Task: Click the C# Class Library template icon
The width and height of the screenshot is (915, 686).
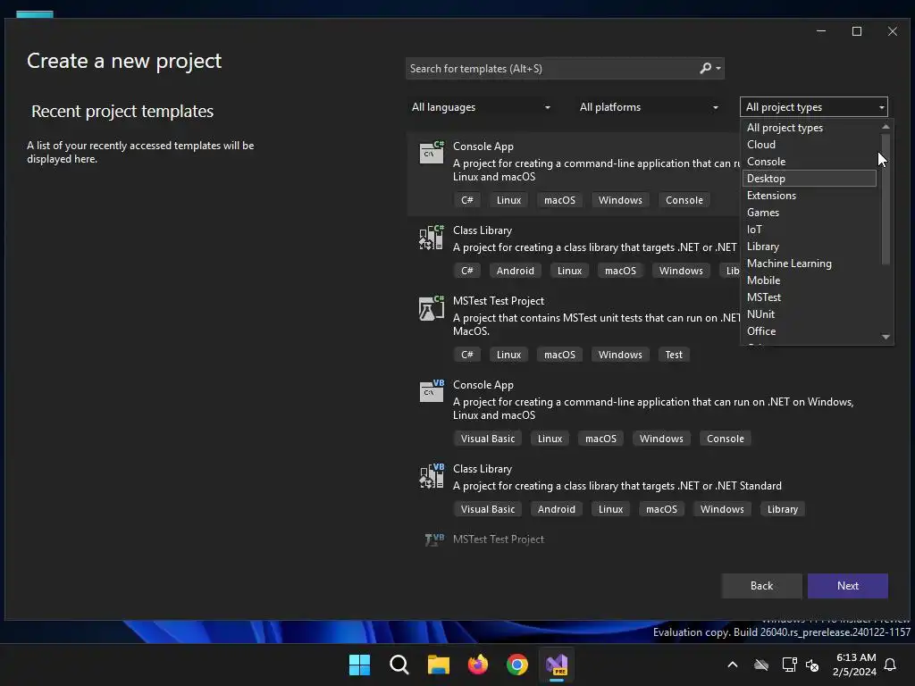Action: (x=432, y=237)
